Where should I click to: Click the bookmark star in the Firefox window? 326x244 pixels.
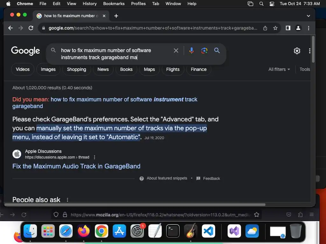click(x=257, y=214)
